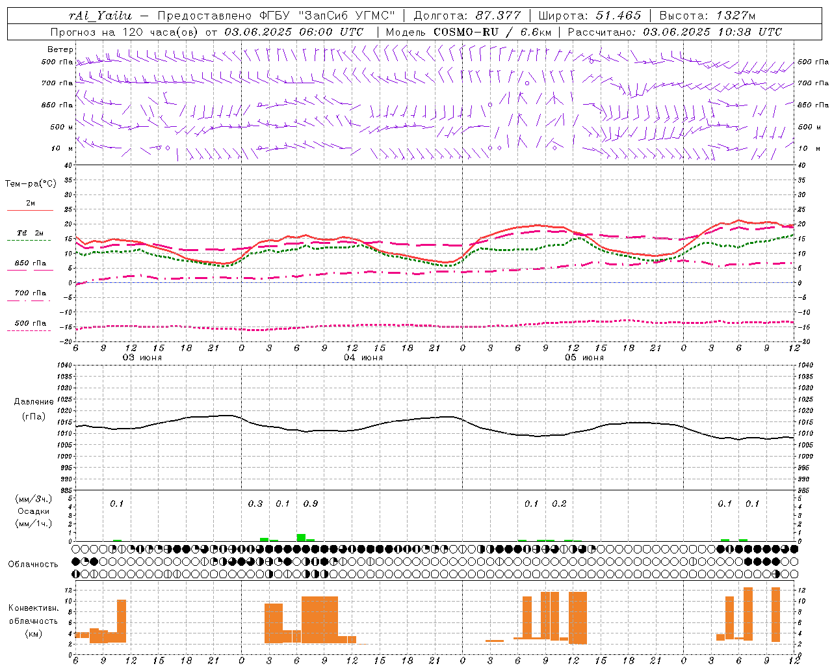Click the station name rAl_Yailu

tap(100, 16)
